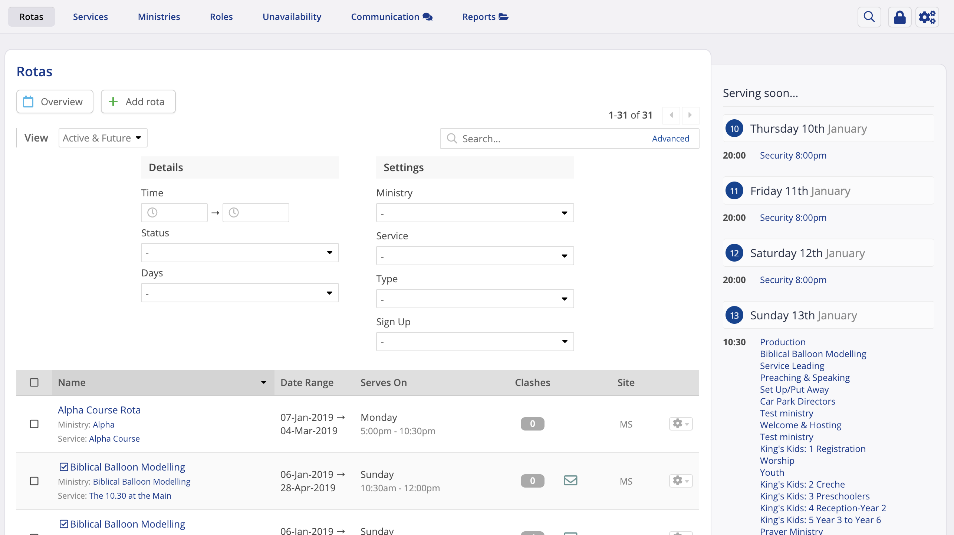Click the Add rota button
This screenshot has width=954, height=535.
coord(138,102)
